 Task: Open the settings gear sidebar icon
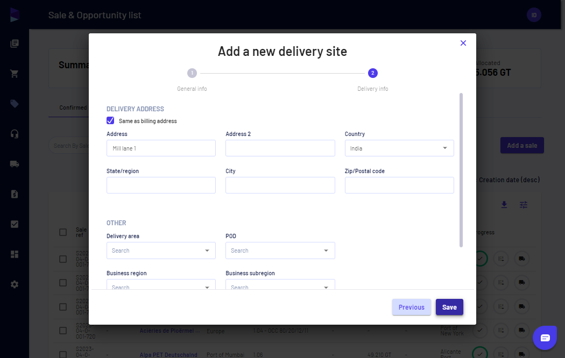pos(15,284)
